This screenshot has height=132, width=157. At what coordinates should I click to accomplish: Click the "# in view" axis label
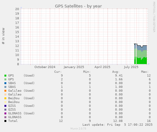3,36
